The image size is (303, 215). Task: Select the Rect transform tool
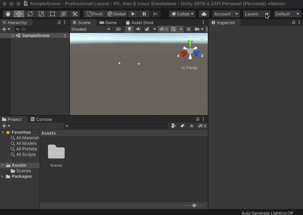pos(52,14)
